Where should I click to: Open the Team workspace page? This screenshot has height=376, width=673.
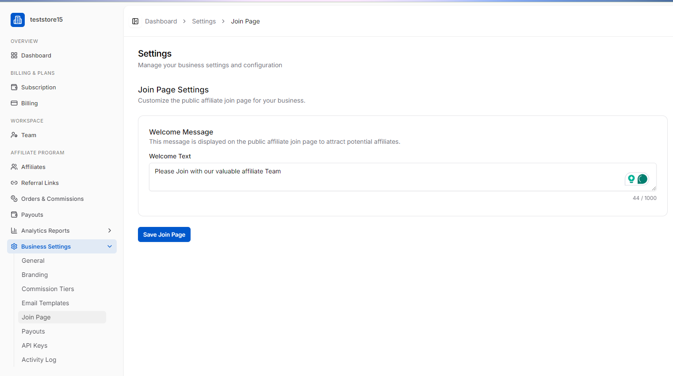pos(62,135)
